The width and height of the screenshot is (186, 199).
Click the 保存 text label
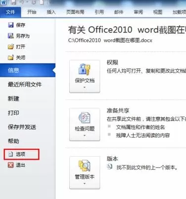coord(20,25)
